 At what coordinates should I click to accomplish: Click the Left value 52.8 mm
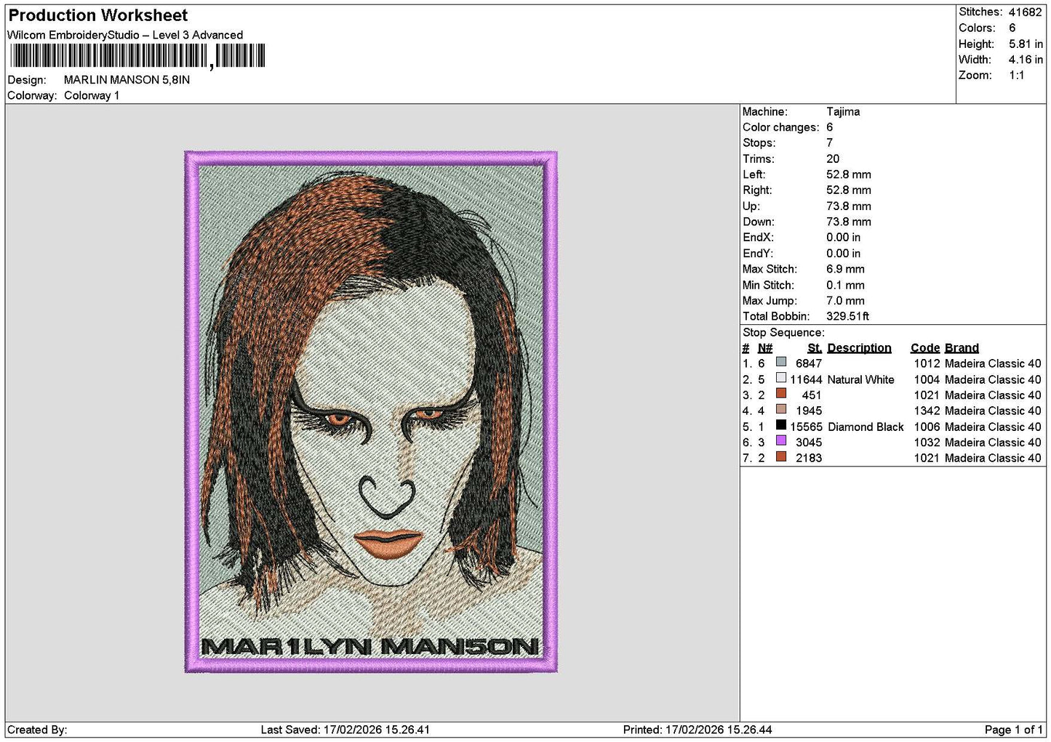pos(849,174)
